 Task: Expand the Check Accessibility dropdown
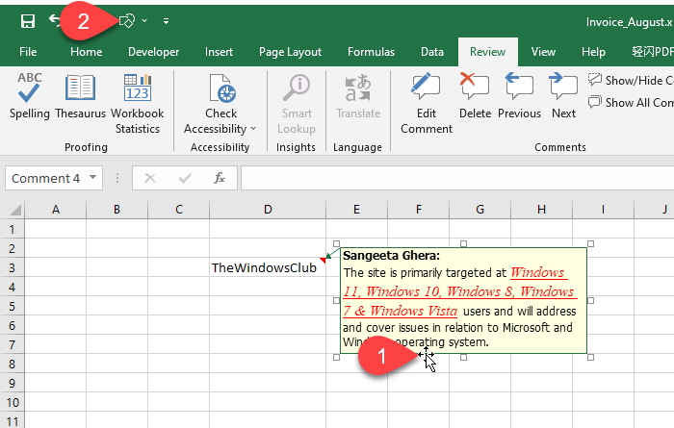pyautogui.click(x=253, y=129)
